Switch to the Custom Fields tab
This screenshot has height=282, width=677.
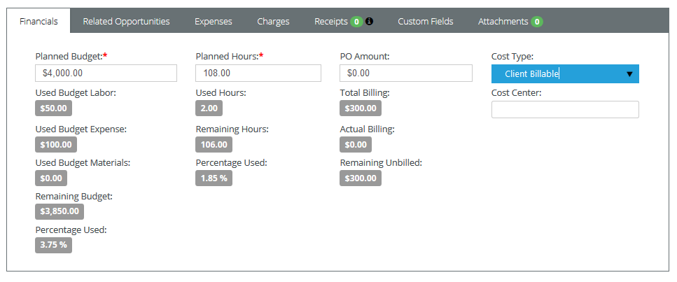coord(425,21)
